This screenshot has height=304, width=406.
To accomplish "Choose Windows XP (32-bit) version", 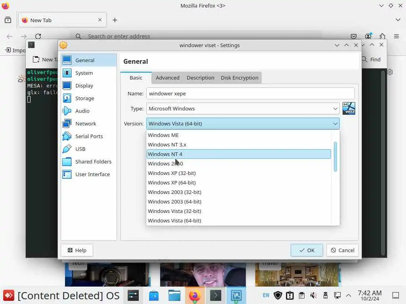I will pos(239,173).
